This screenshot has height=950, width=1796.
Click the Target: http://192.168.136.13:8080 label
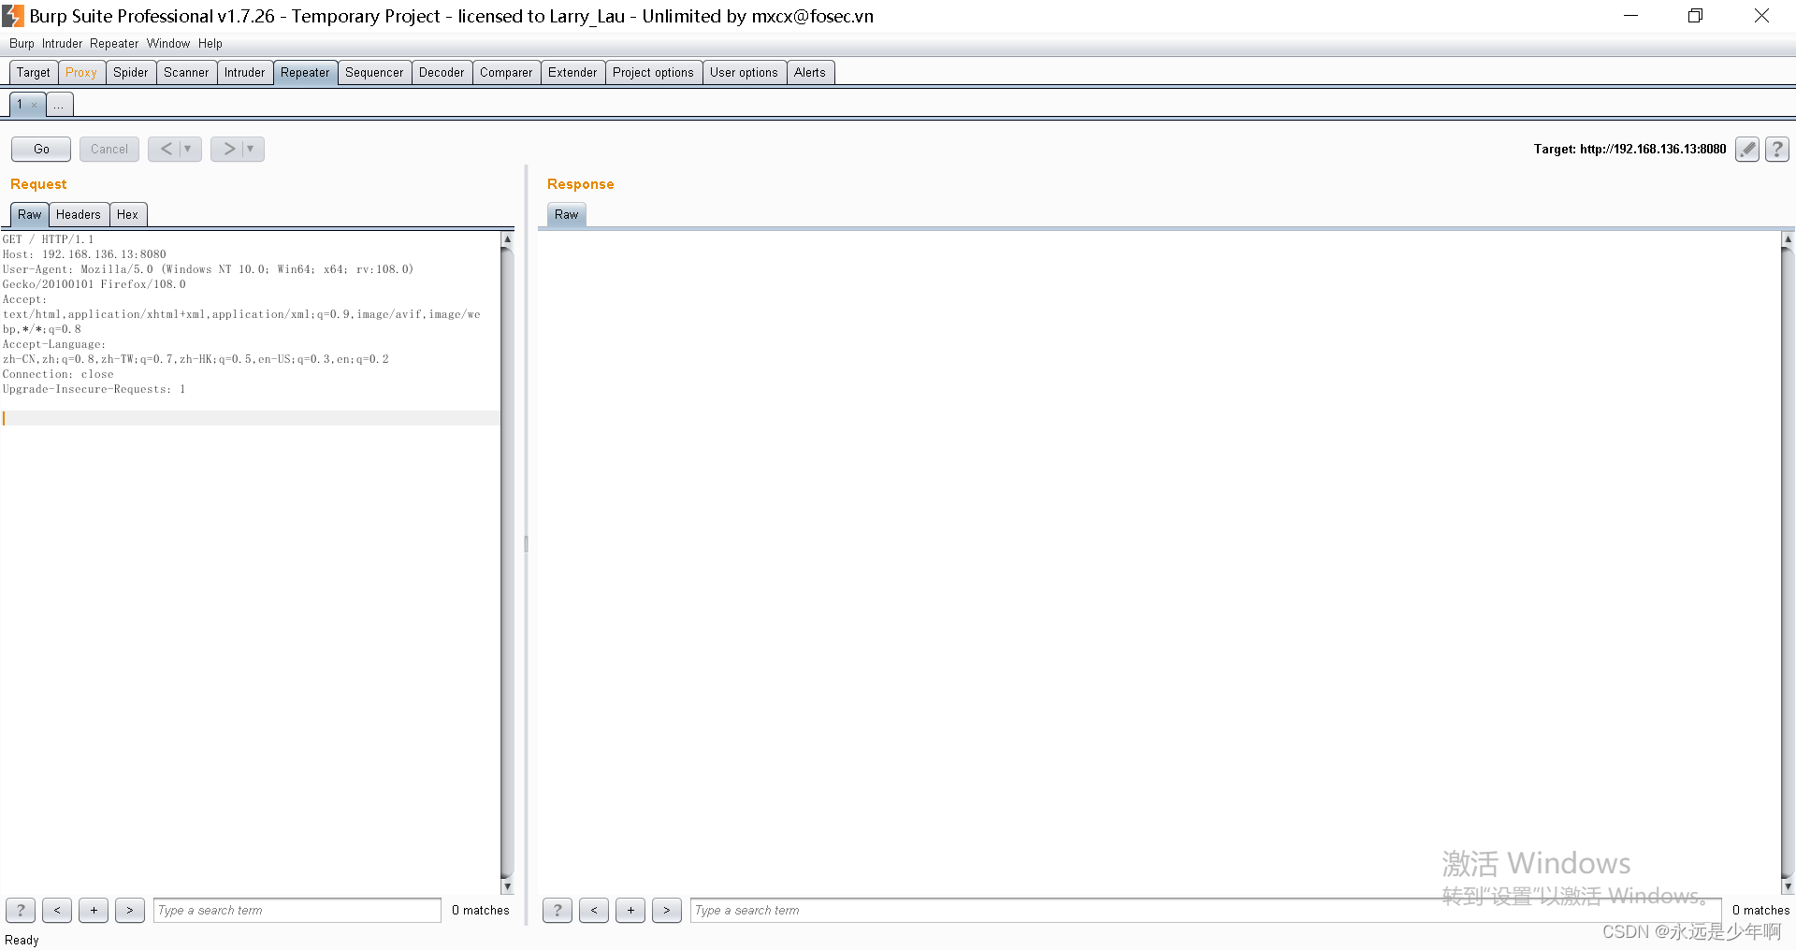pyautogui.click(x=1629, y=150)
